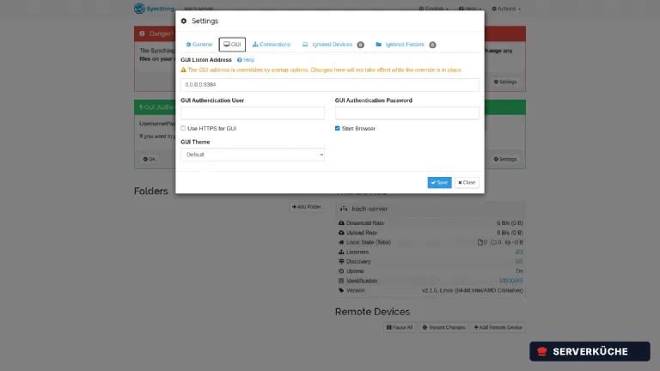Viewport: 660px width, 371px height.
Task: Click the Discovery signpost icon
Action: pyautogui.click(x=341, y=262)
